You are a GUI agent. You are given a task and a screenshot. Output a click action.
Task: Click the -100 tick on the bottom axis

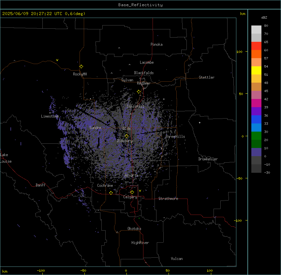click(x=41, y=270)
